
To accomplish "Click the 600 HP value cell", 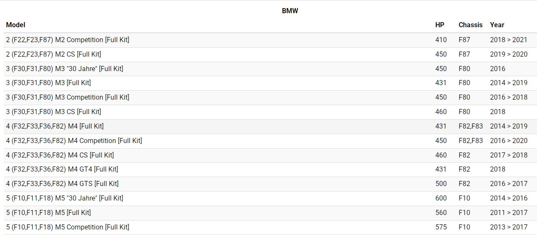I will pos(441,198).
